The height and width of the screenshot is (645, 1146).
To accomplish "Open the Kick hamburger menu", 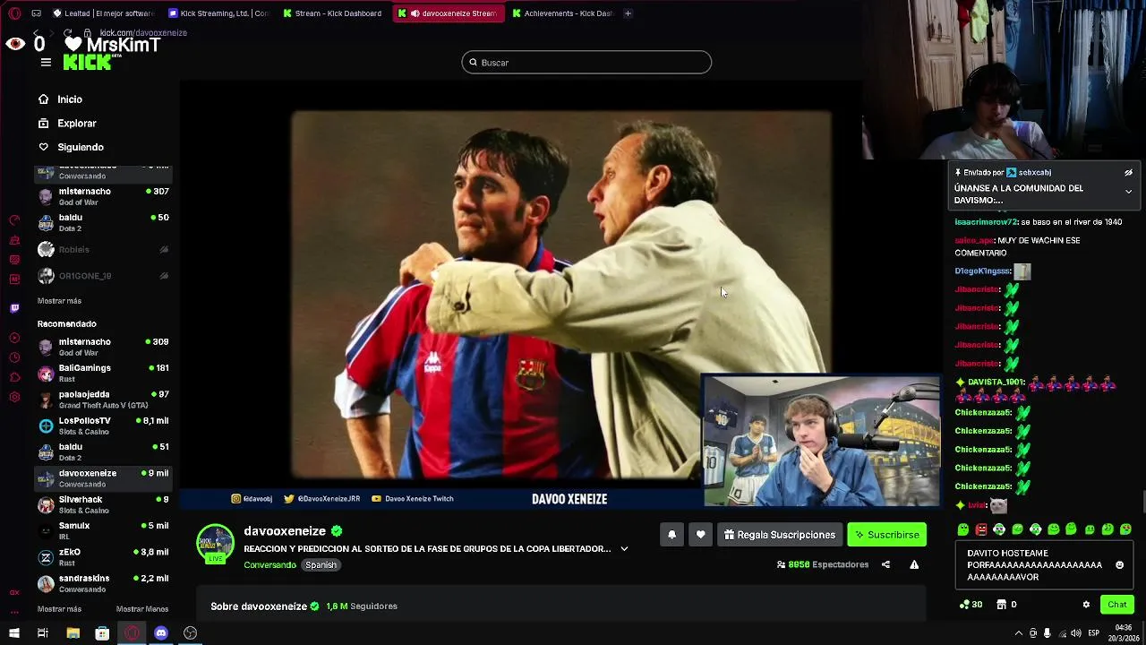I will pos(46,62).
